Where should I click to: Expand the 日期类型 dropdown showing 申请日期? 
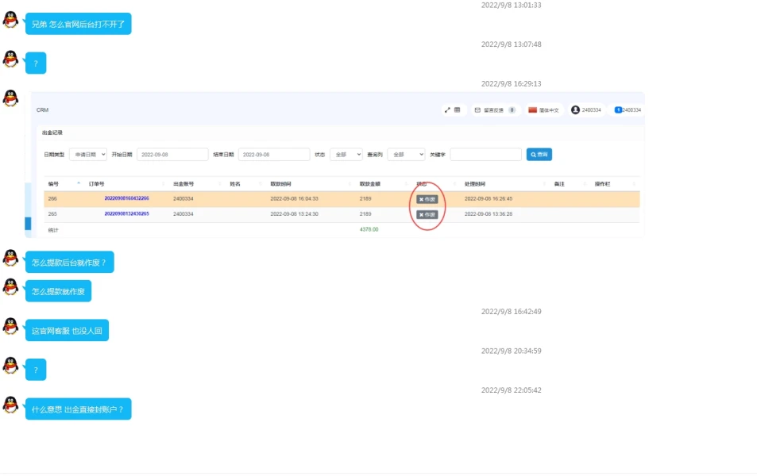click(87, 155)
